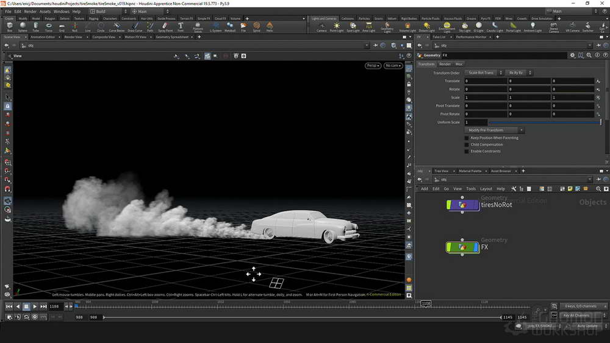Play the timeline forward
610x343 pixels.
point(35,306)
